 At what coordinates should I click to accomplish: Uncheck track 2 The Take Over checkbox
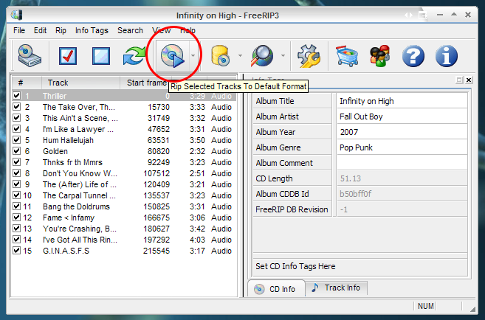tap(17, 107)
